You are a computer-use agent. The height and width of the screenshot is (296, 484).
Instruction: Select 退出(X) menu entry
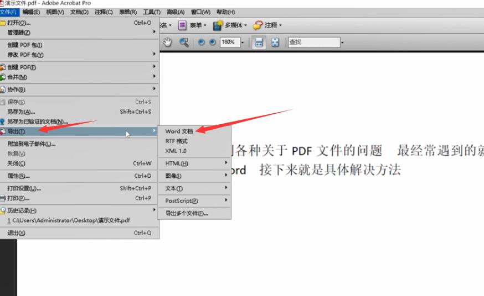tap(79, 233)
